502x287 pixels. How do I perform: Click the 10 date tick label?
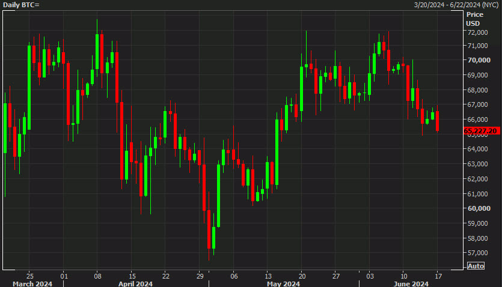(x=404, y=276)
